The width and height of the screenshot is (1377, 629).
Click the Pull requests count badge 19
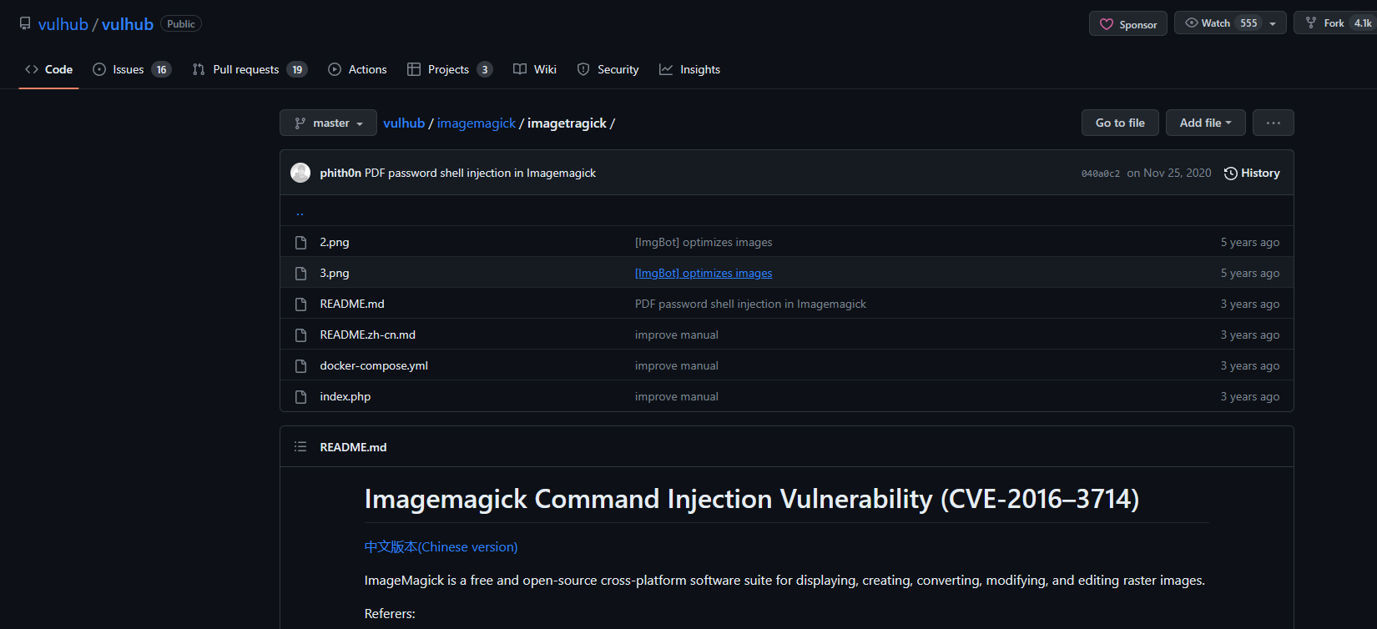coord(297,69)
